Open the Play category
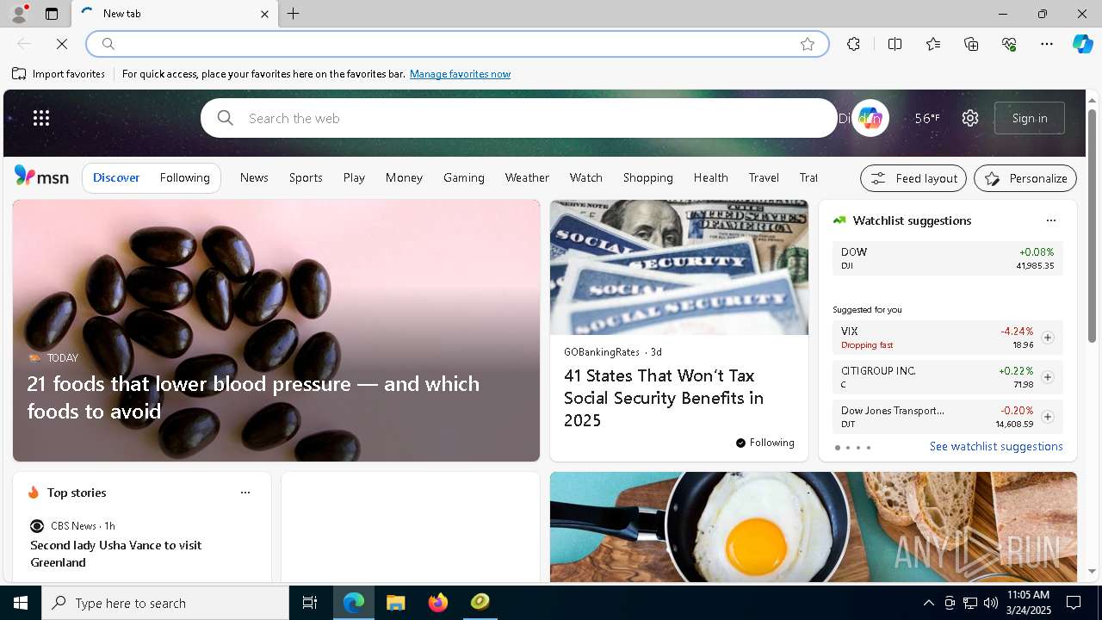This screenshot has height=620, width=1102. pyautogui.click(x=354, y=177)
